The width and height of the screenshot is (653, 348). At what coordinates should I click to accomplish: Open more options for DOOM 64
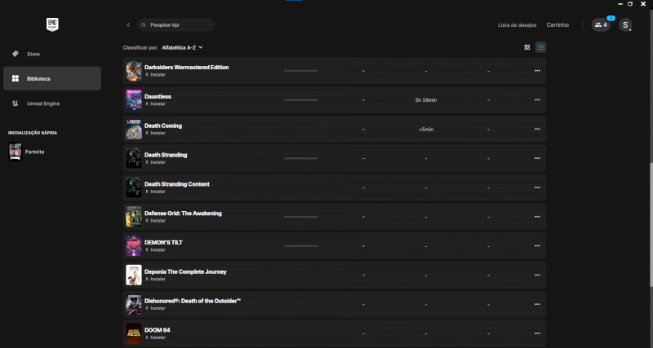[x=537, y=333]
